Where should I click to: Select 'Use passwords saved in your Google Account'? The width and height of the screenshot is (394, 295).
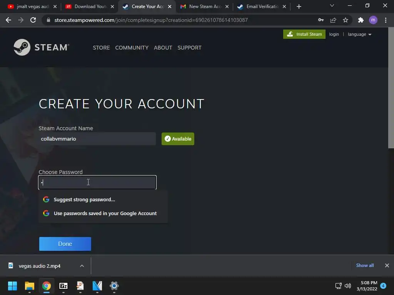click(x=103, y=213)
